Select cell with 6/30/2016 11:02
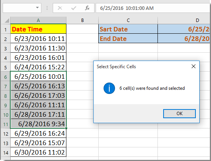This screenshot has width=211, height=161. 38,152
